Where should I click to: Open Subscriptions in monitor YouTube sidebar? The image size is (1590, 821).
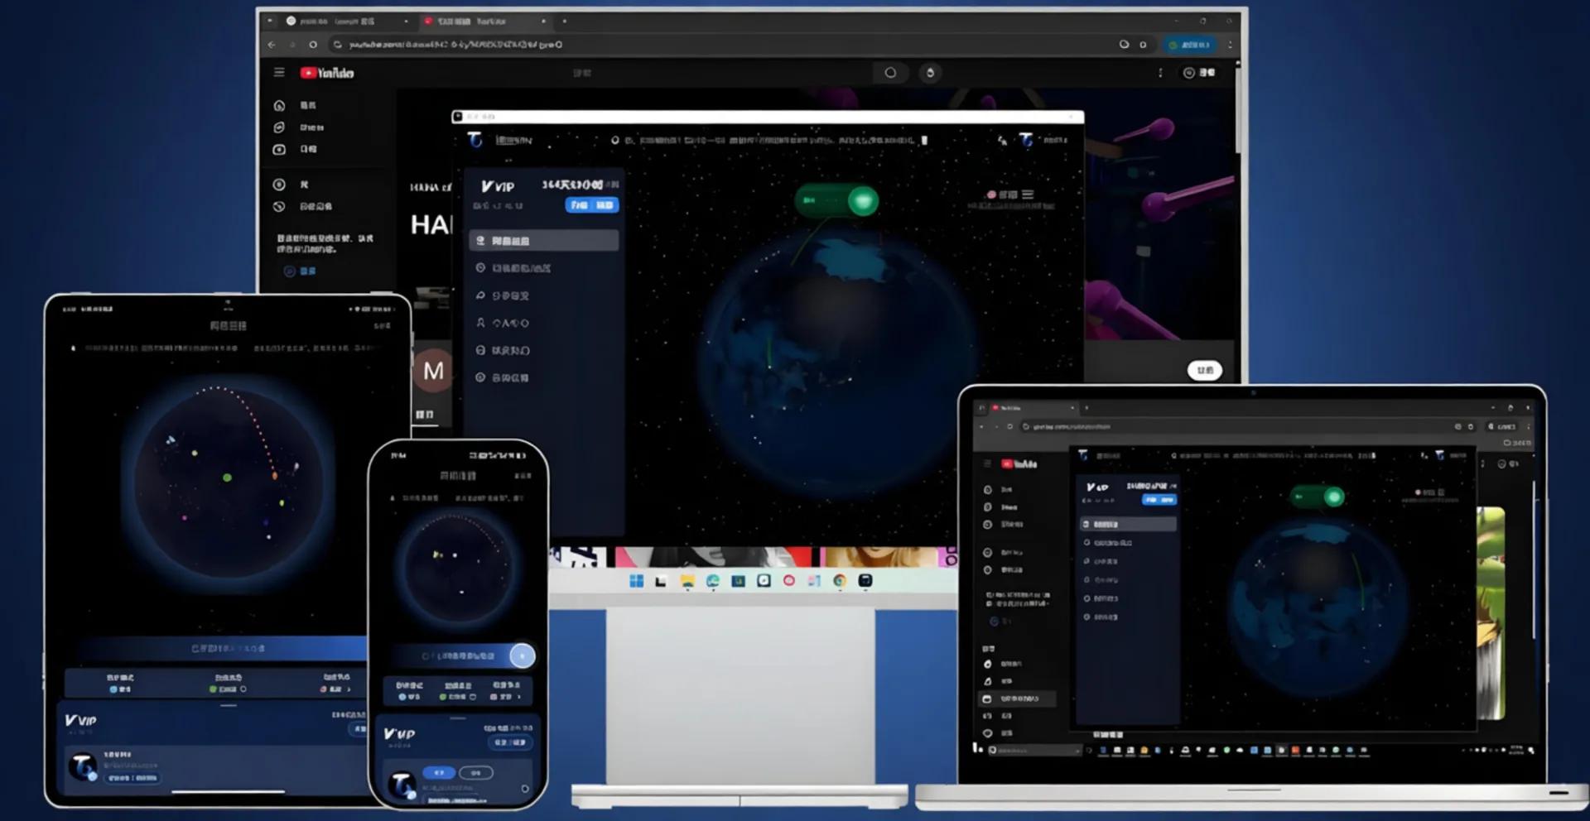pos(296,149)
